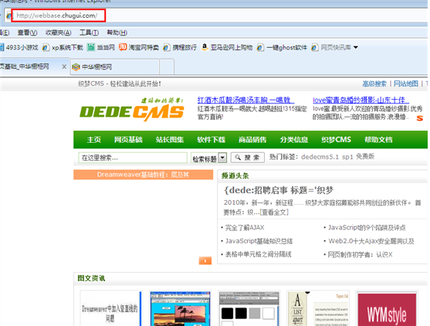The image size is (430, 326).
Task: Open article JavaScript的9个陷阱及评点
Action: [x=367, y=228]
